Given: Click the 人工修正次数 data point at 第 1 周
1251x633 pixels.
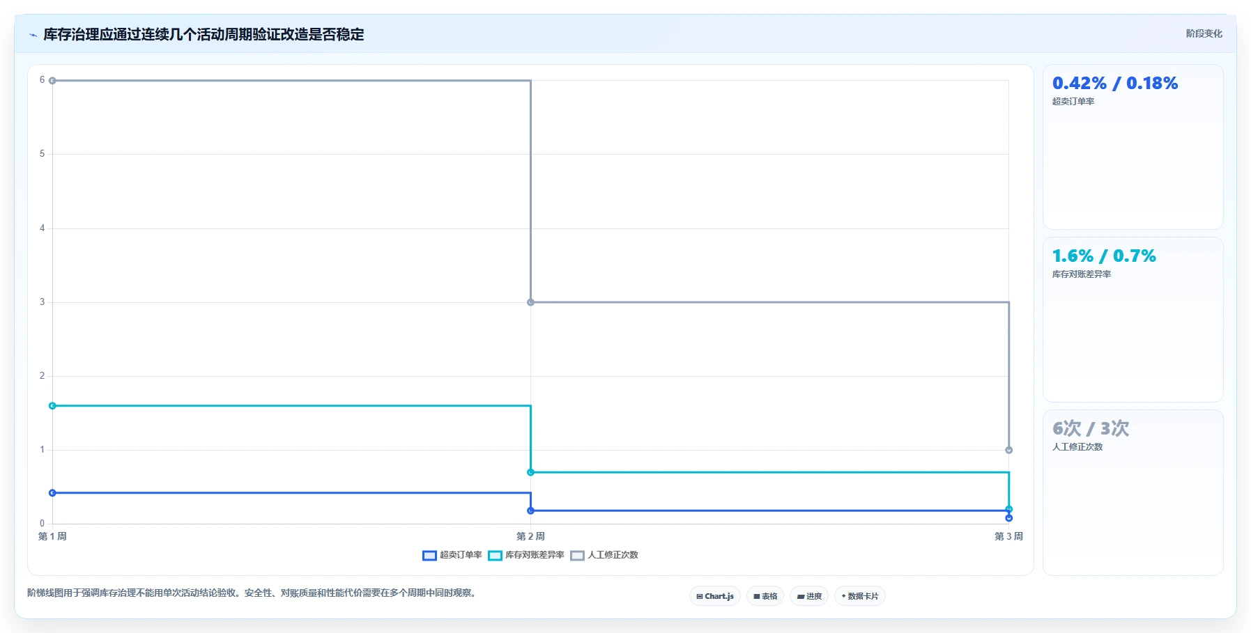Looking at the screenshot, I should pyautogui.click(x=52, y=81).
